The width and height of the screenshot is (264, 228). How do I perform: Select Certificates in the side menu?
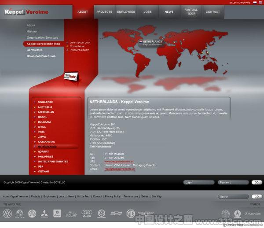[34, 50]
